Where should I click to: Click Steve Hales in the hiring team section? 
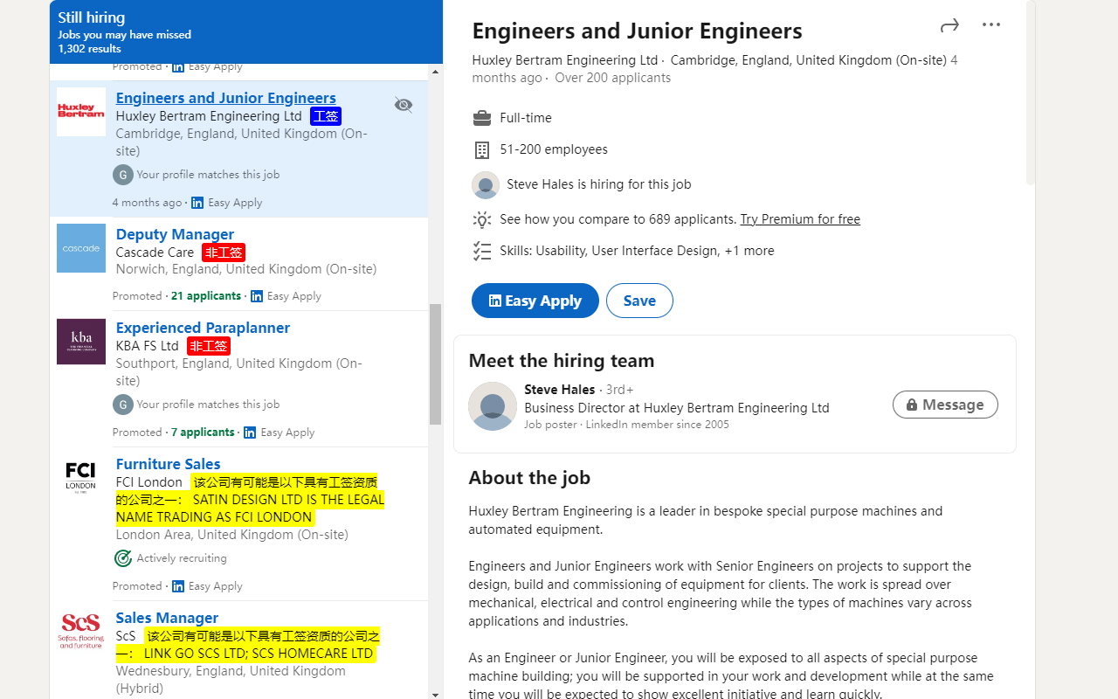559,390
